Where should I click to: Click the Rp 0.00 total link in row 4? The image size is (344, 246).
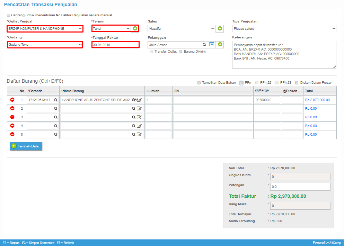311,126
